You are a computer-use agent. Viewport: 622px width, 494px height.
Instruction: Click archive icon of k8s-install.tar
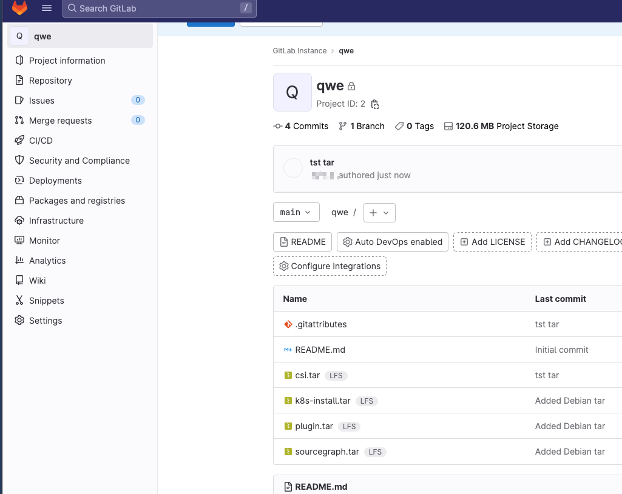(288, 401)
